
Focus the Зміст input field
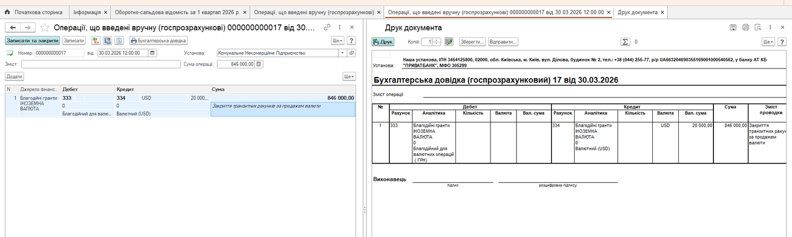coord(100,64)
